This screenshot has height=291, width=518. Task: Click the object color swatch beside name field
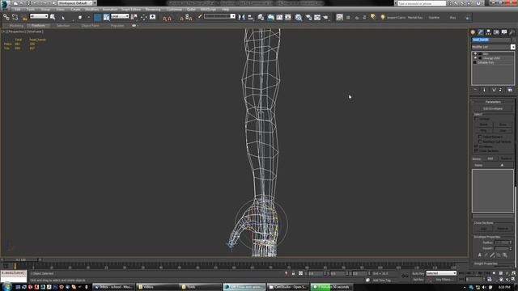514,40
